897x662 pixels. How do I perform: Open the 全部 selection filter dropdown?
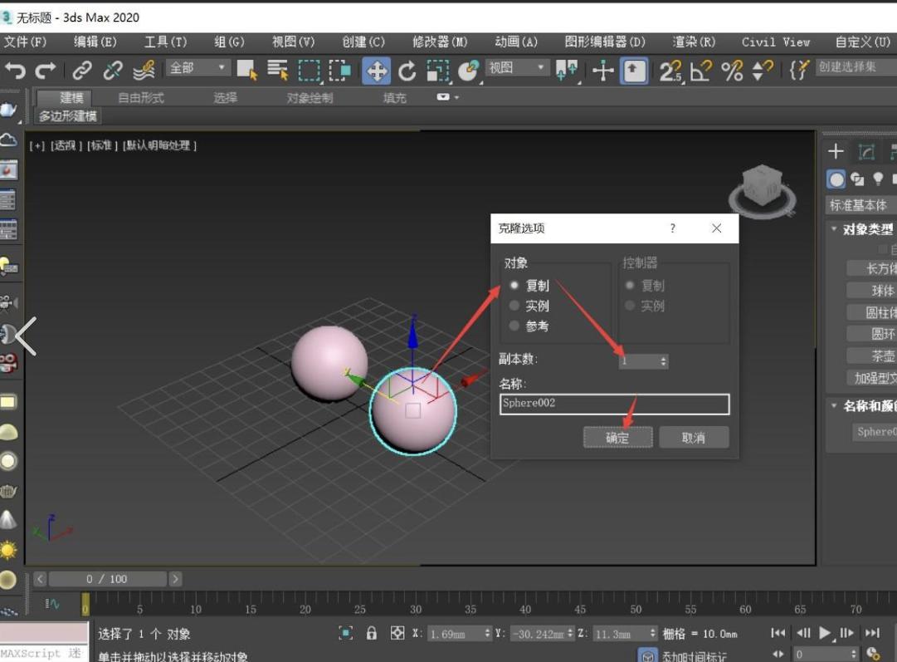(198, 68)
